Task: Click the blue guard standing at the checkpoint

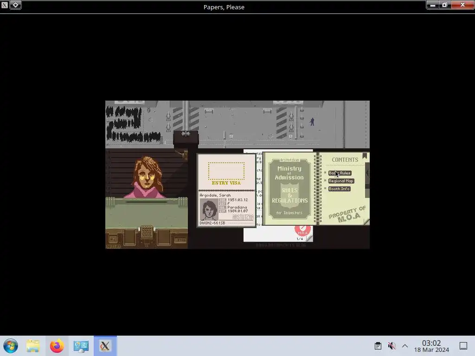Action: click(312, 122)
